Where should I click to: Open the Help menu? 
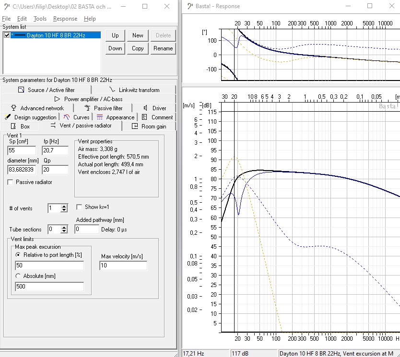(90, 19)
